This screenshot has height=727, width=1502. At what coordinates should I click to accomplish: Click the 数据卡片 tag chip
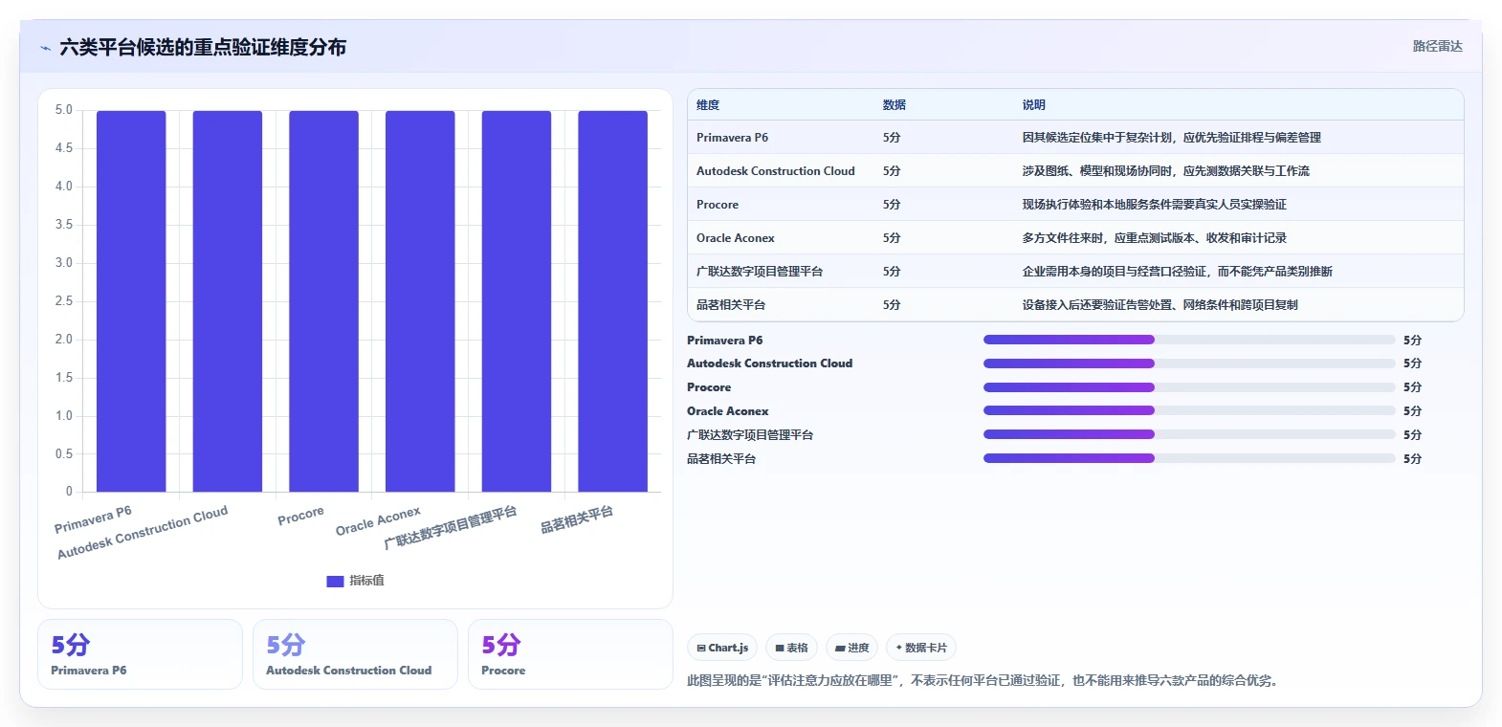pyautogui.click(x=921, y=648)
